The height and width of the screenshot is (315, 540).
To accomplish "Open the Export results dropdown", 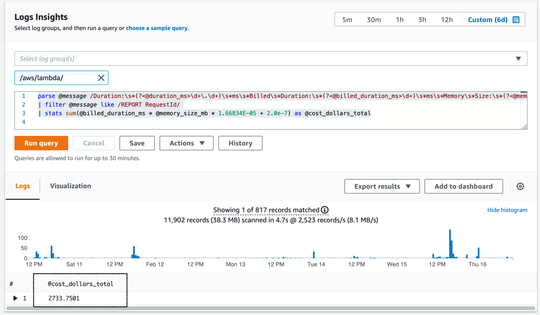I will (382, 186).
